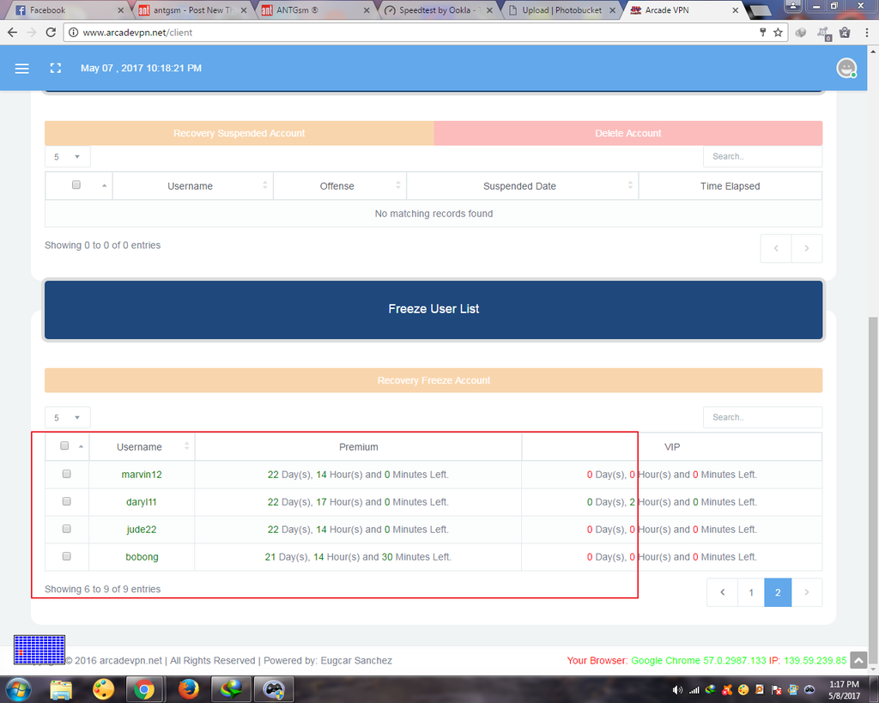The height and width of the screenshot is (703, 879).
Task: Go to page 1 of Freeze list
Action: pyautogui.click(x=751, y=592)
